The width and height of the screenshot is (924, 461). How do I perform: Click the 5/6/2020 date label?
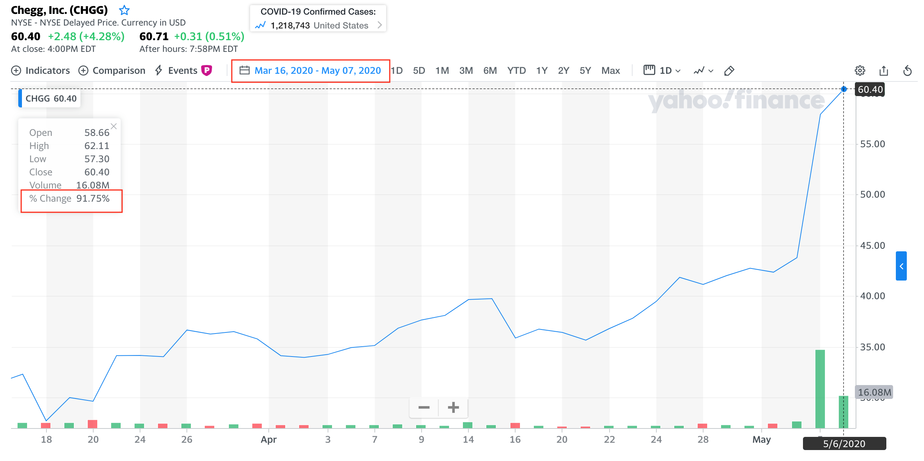[844, 444]
